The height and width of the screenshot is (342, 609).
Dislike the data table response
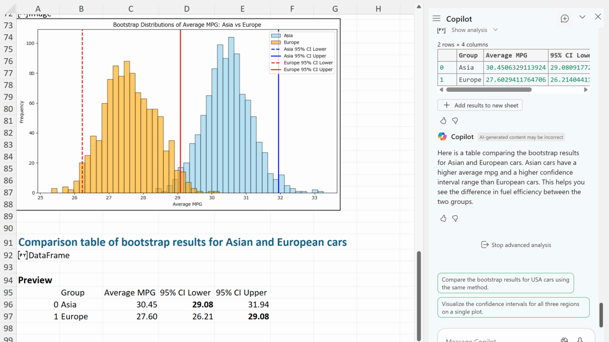[x=455, y=121]
